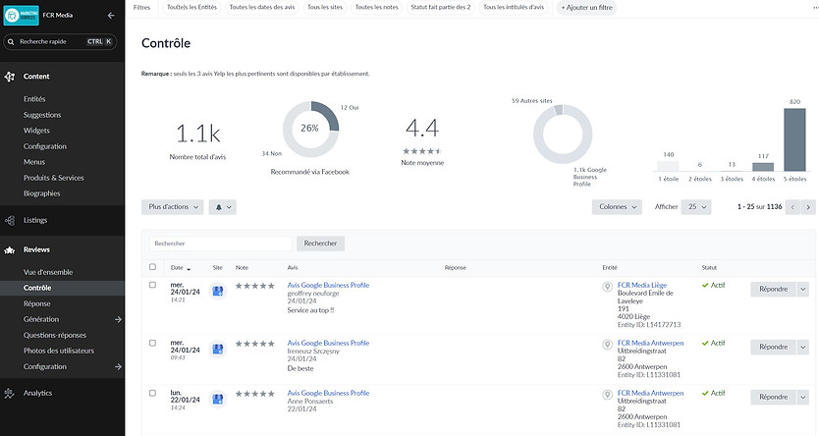Open Réponse under Reviews

[37, 303]
